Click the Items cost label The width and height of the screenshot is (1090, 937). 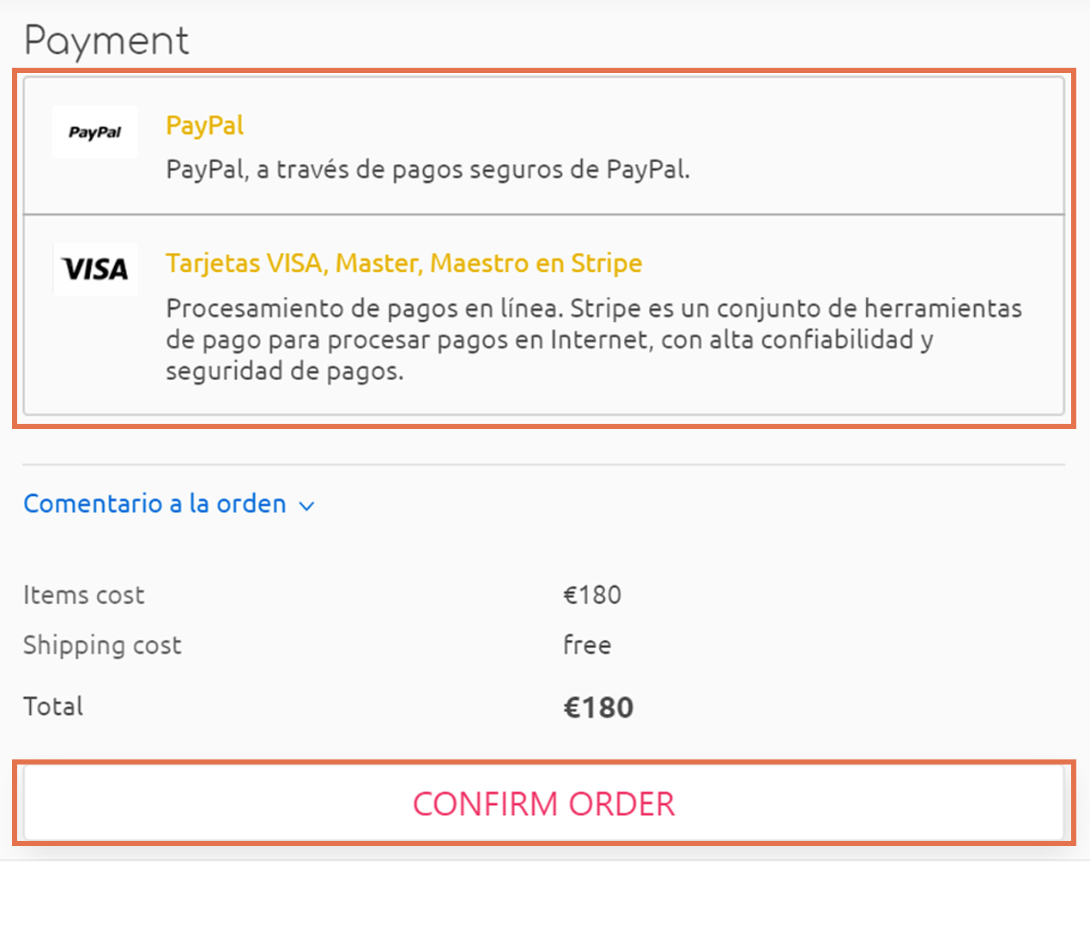(x=83, y=595)
